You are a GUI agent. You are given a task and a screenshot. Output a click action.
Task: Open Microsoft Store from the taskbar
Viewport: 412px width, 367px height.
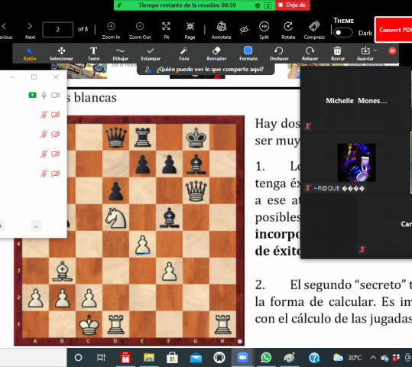pyautogui.click(x=172, y=358)
